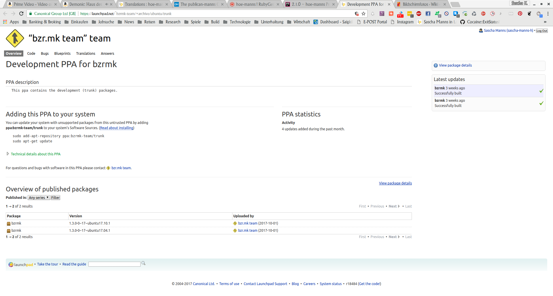This screenshot has height=296, width=553.
Task: Show more bookmarks with the chevron
Action: [545, 22]
